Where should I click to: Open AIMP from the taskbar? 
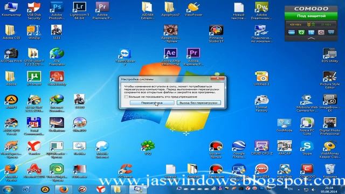pos(45,189)
